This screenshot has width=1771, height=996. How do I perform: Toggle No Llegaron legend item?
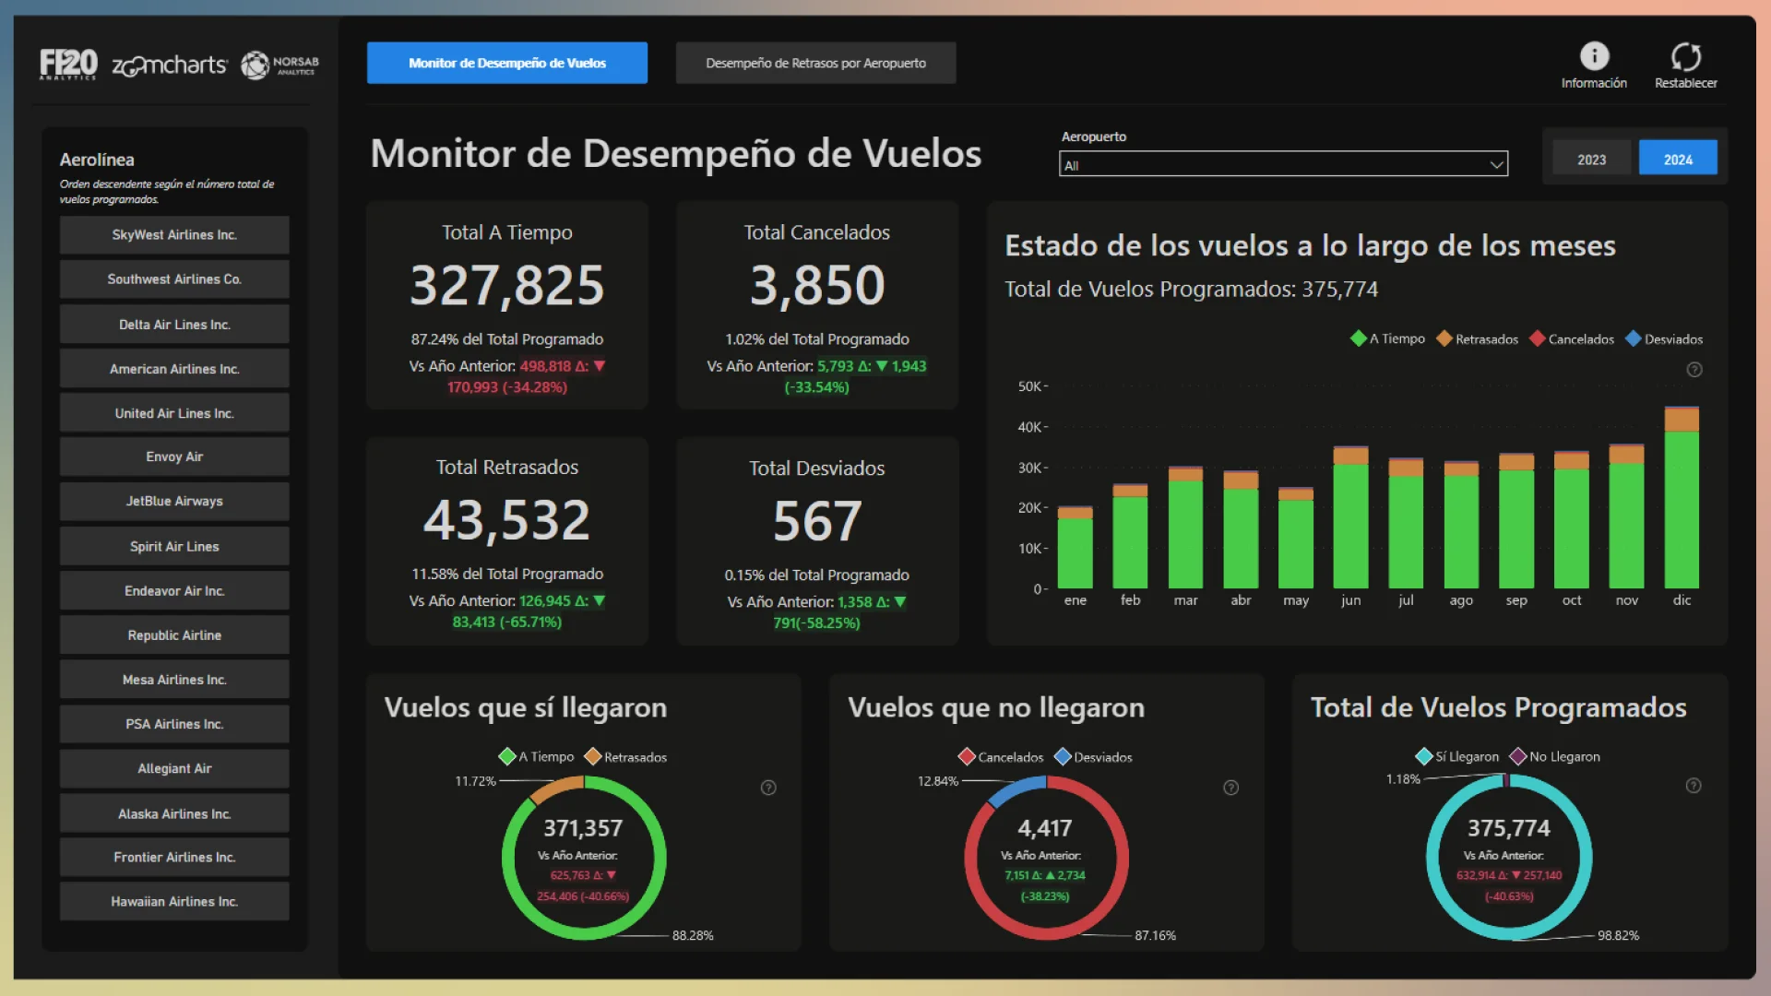1555,756
